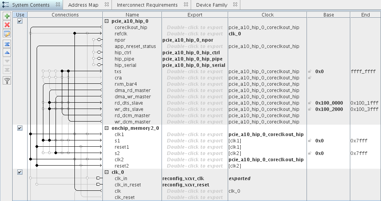Switch to the Address Map tab
Image resolution: width=381 pixels, height=201 pixels.
pyautogui.click(x=83, y=5)
